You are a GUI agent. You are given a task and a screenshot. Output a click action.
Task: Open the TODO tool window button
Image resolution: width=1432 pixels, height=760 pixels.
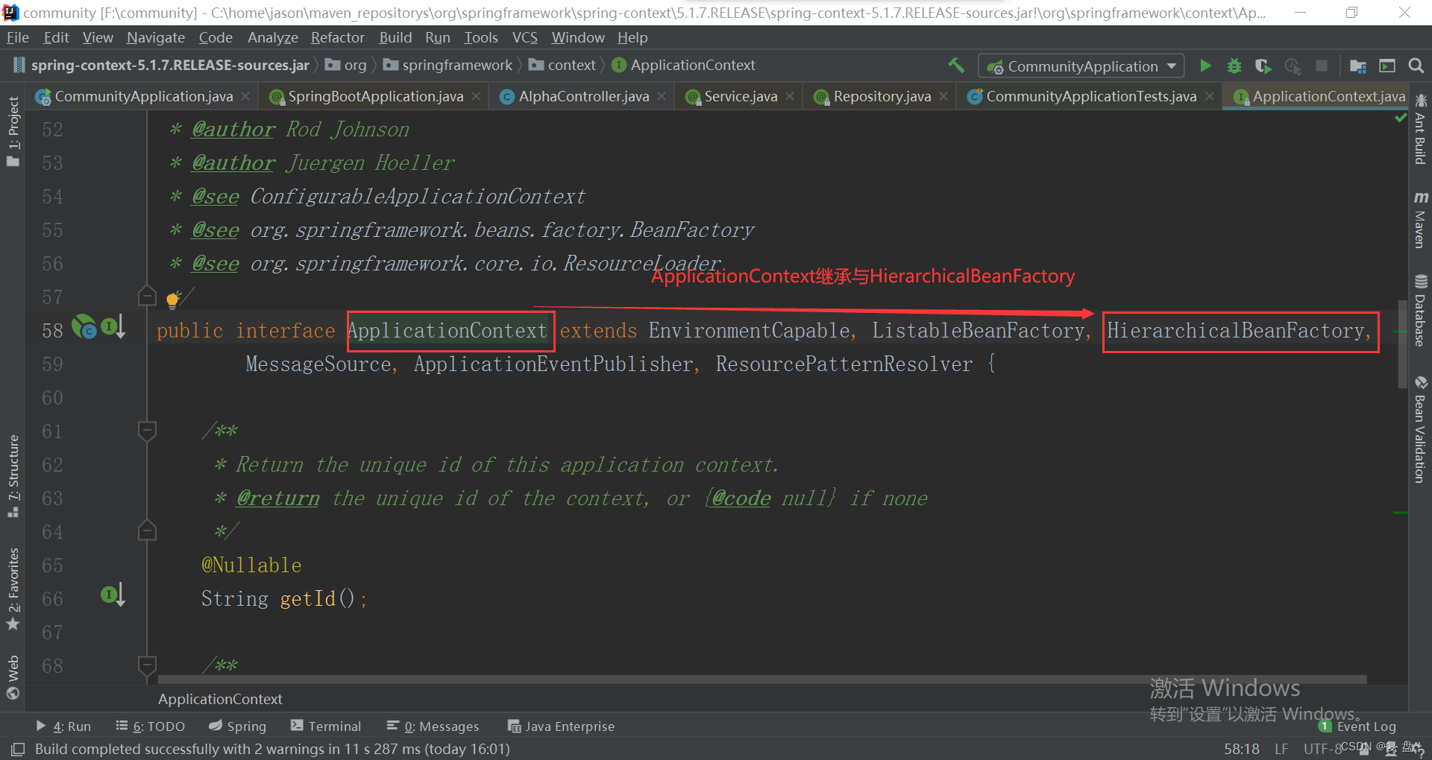tap(151, 726)
